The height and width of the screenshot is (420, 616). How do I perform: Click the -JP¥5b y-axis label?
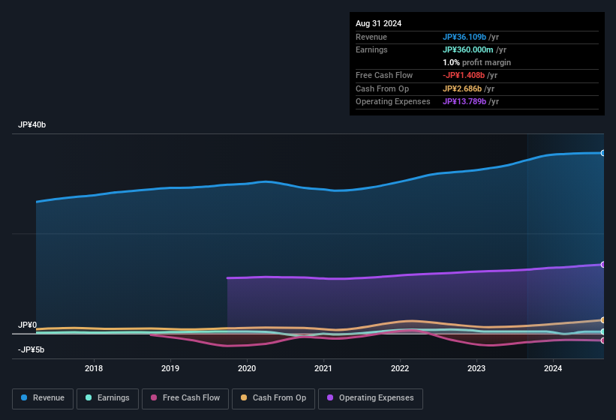[x=31, y=349]
